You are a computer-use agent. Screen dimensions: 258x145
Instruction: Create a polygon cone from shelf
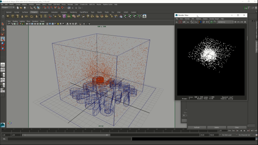pyautogui.click(x=22, y=16)
